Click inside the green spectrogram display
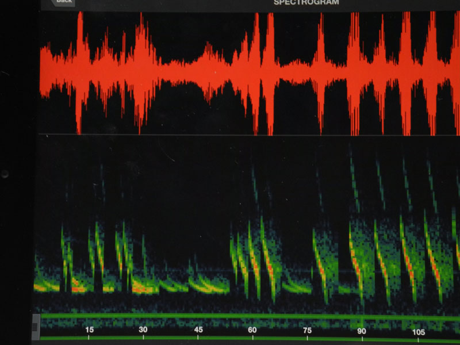The image size is (460, 345). click(x=247, y=224)
